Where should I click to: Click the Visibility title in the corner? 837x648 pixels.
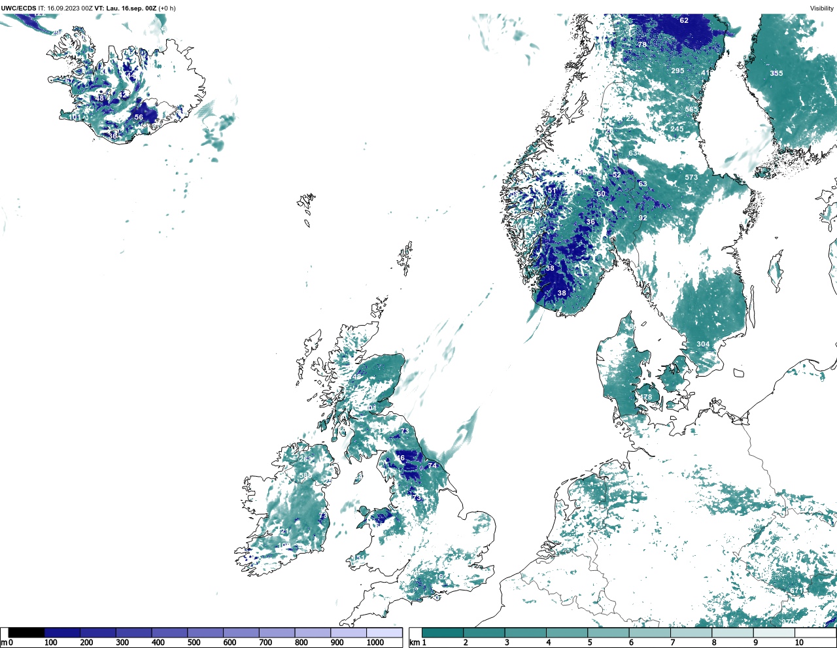click(x=822, y=9)
